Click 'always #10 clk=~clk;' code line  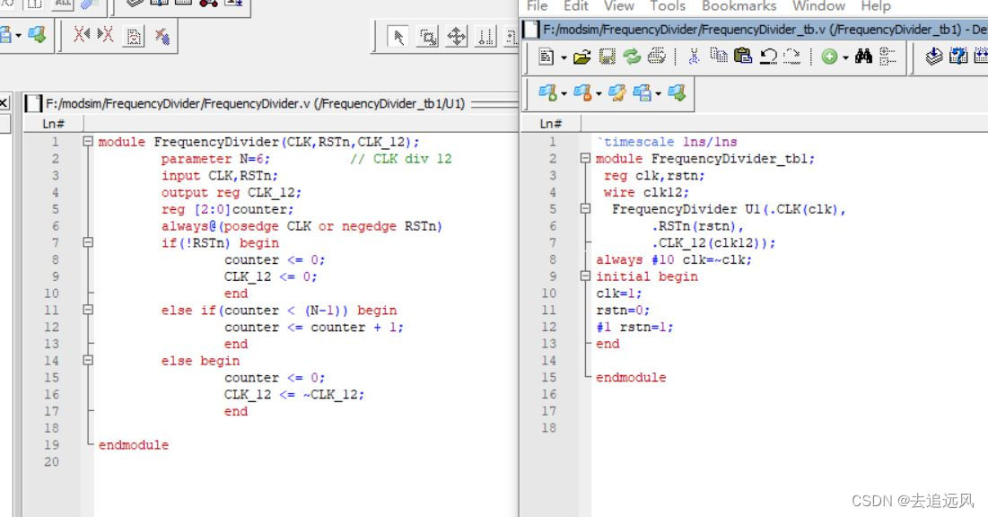(674, 259)
